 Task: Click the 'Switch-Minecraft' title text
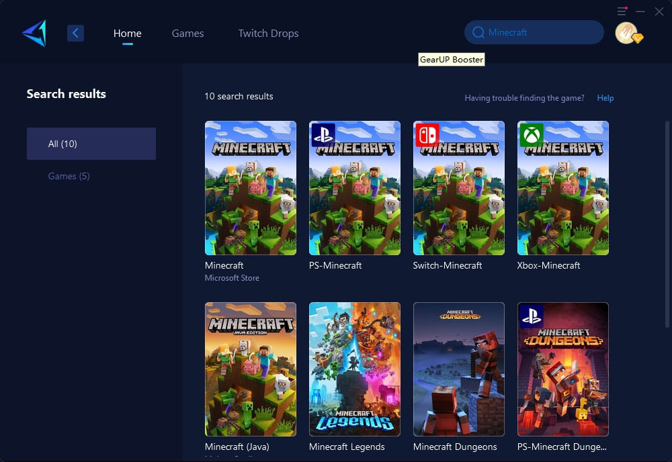point(448,265)
